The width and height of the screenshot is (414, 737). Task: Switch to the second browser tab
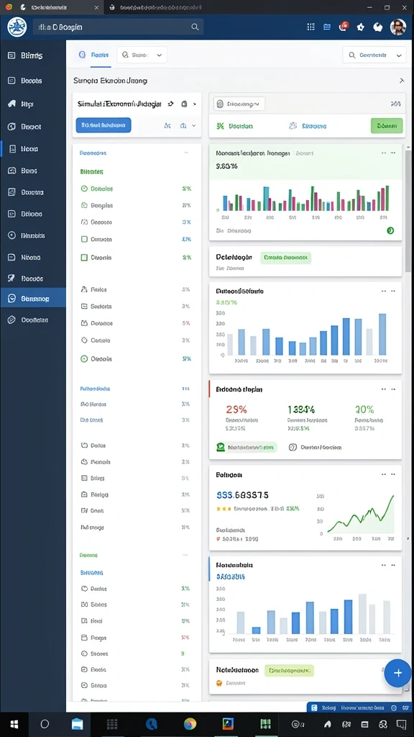point(157,7)
